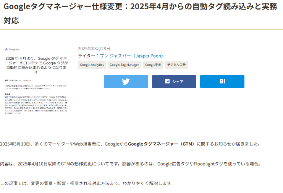Click the paragraph beginning 内容は、2025年4月10日以降
Image resolution: width=283 pixels, height=193 pixels.
point(76,164)
